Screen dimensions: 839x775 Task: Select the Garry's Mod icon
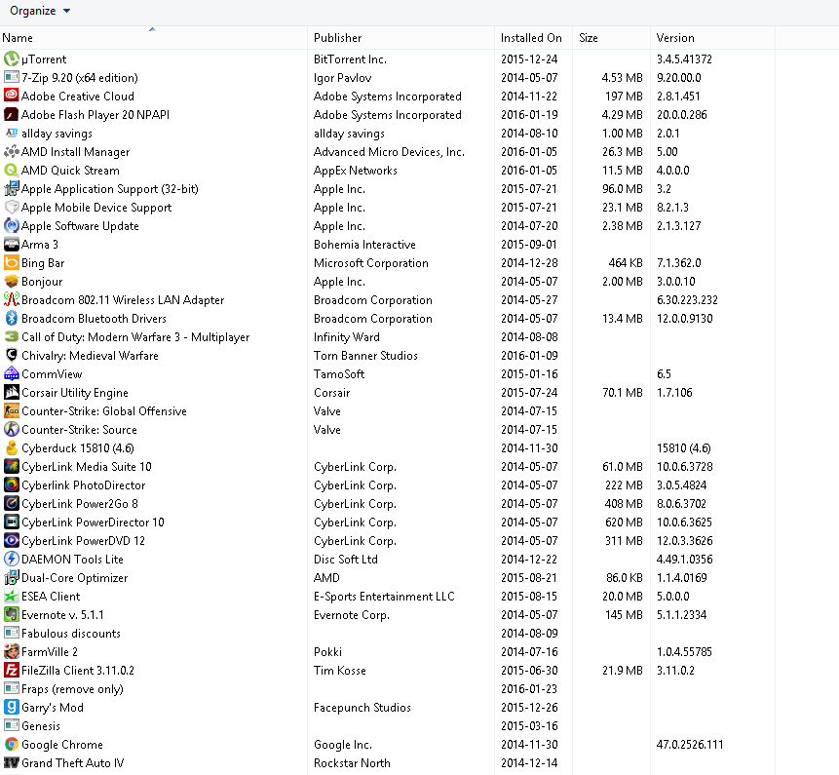point(12,708)
